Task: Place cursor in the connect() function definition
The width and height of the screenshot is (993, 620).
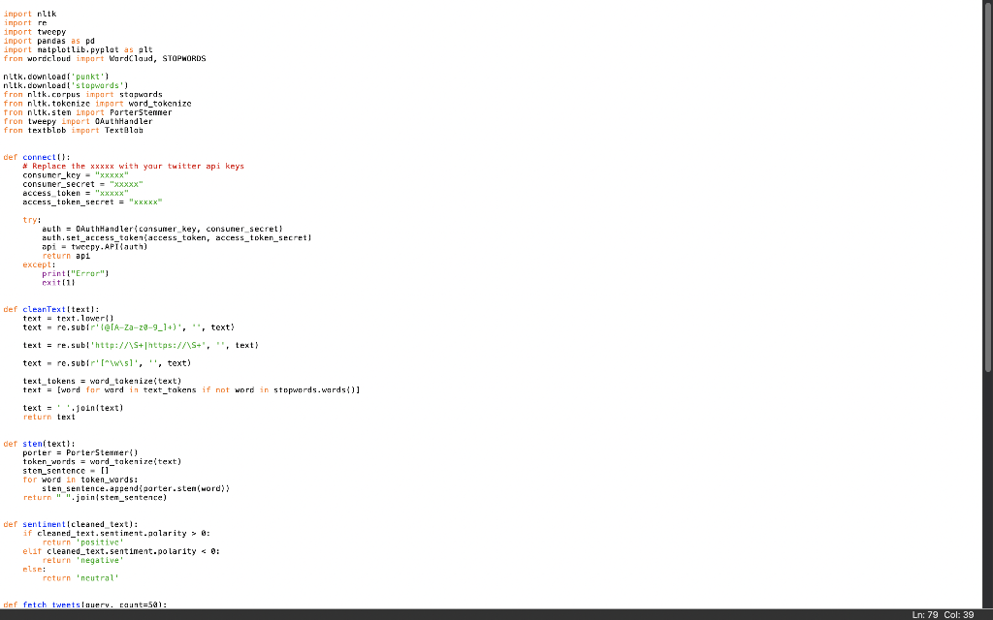Action: (39, 157)
